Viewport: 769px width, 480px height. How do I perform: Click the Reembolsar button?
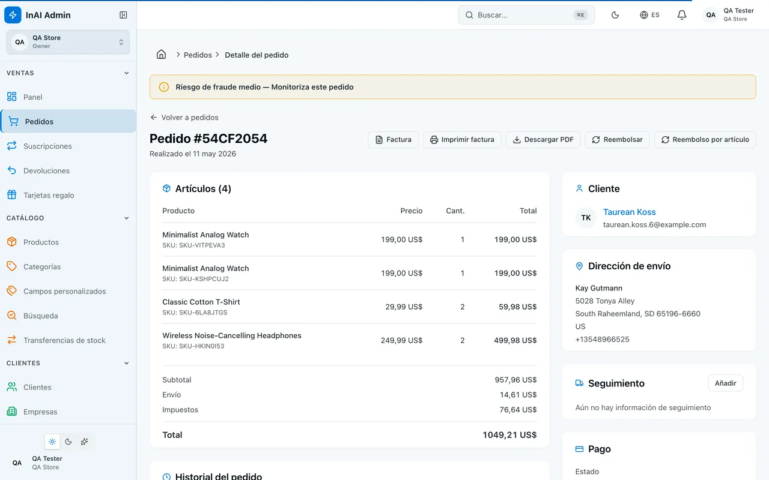point(617,140)
